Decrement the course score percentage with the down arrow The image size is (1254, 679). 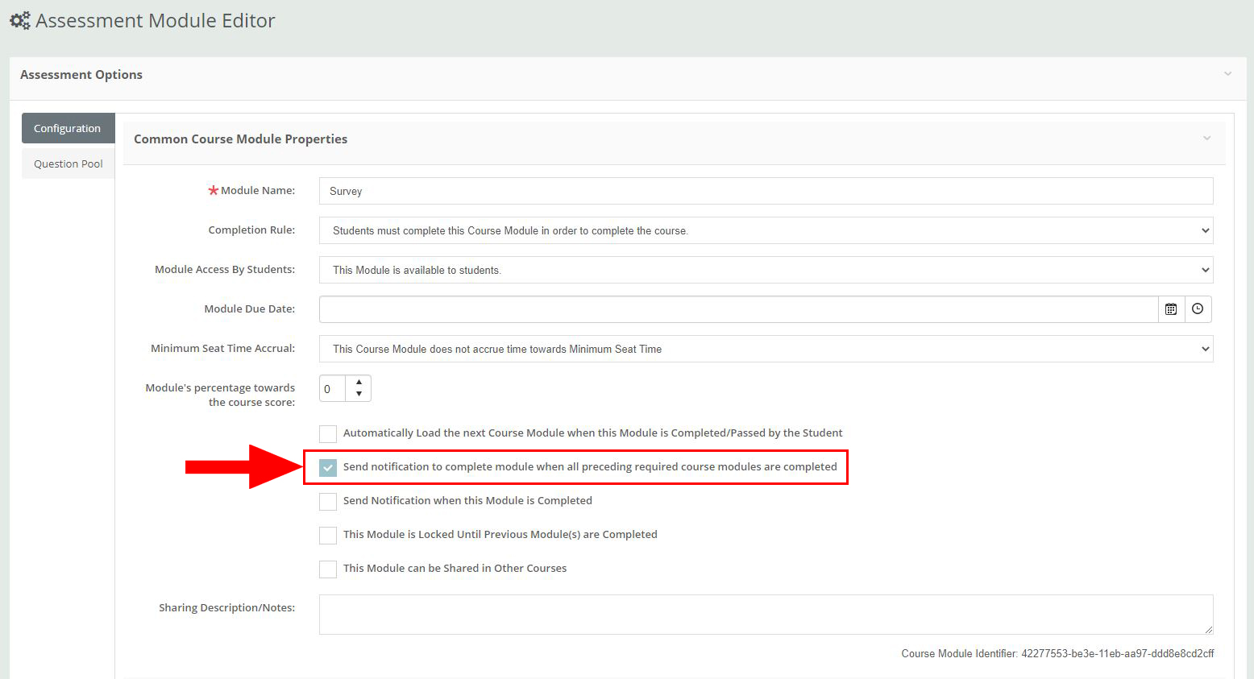point(359,394)
